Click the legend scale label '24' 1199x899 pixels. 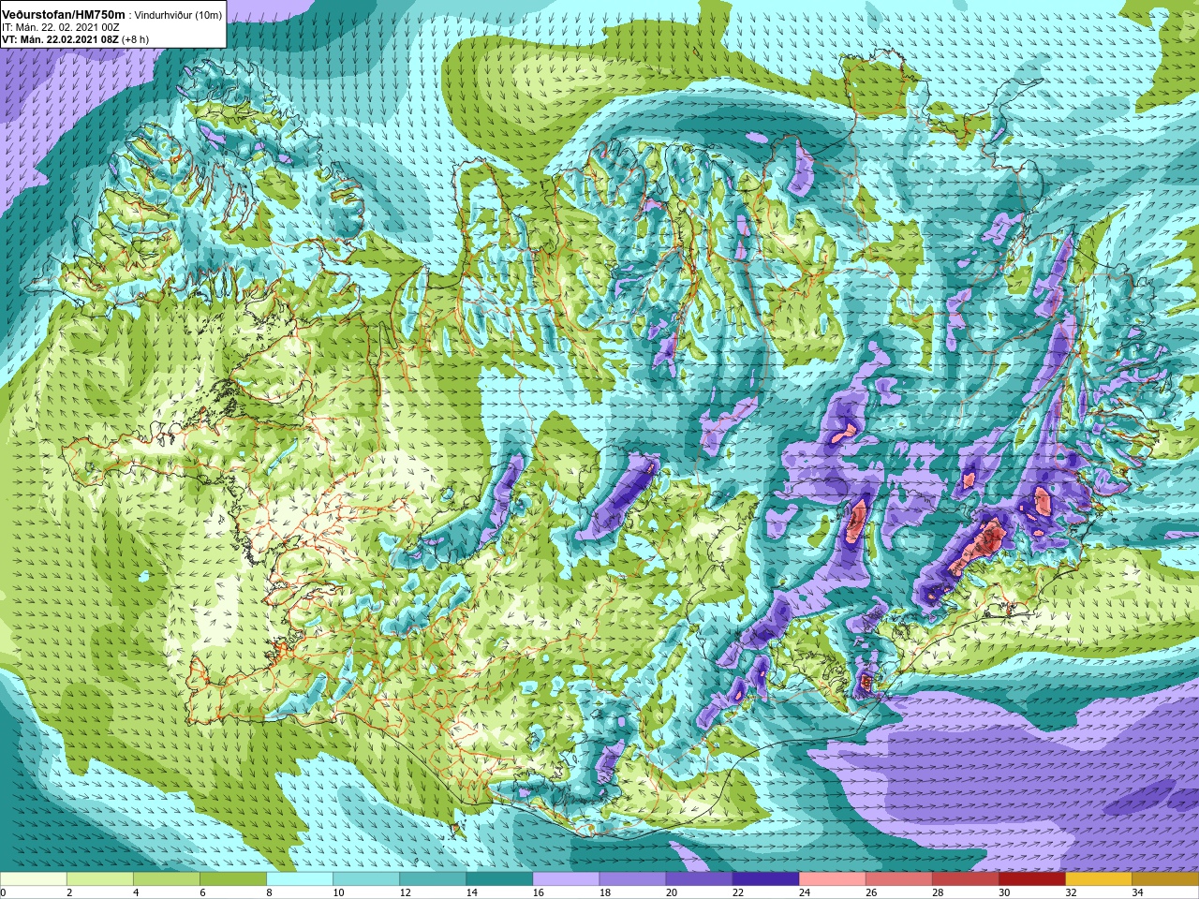pyautogui.click(x=804, y=892)
